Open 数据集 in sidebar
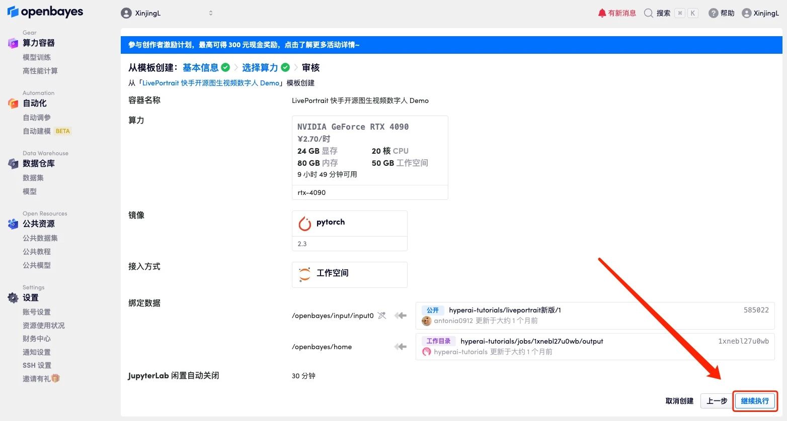787x421 pixels. tap(33, 178)
